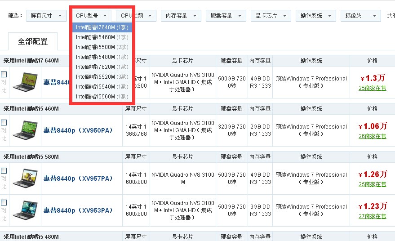Image resolution: width=395 pixels, height=241 pixels.
Task: Pick Intel酷睿i5520M (3款) option
Action: 102,76
